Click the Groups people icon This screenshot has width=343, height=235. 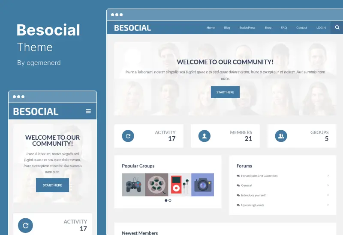coord(281,136)
